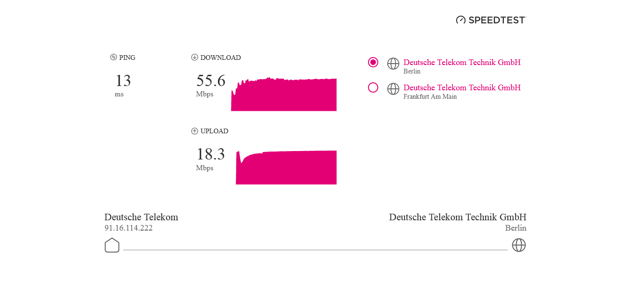
Task: Open Deutsche Telekom Technik GmbH Frankfurt link
Action: pos(462,87)
